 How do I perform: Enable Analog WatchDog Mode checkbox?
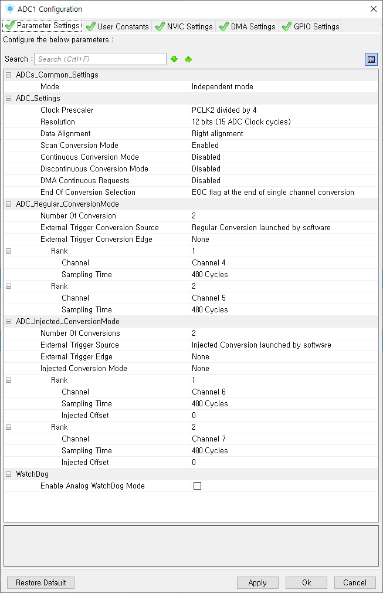pyautogui.click(x=197, y=486)
